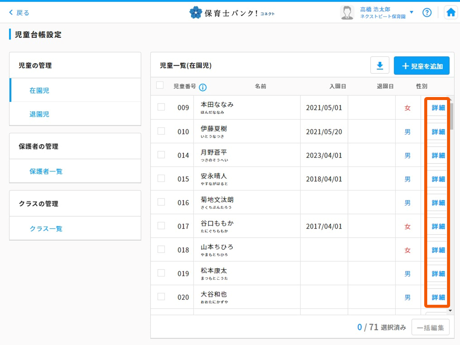
Task: Open 詳細 for 010 伊藤夏樹
Action: point(438,132)
